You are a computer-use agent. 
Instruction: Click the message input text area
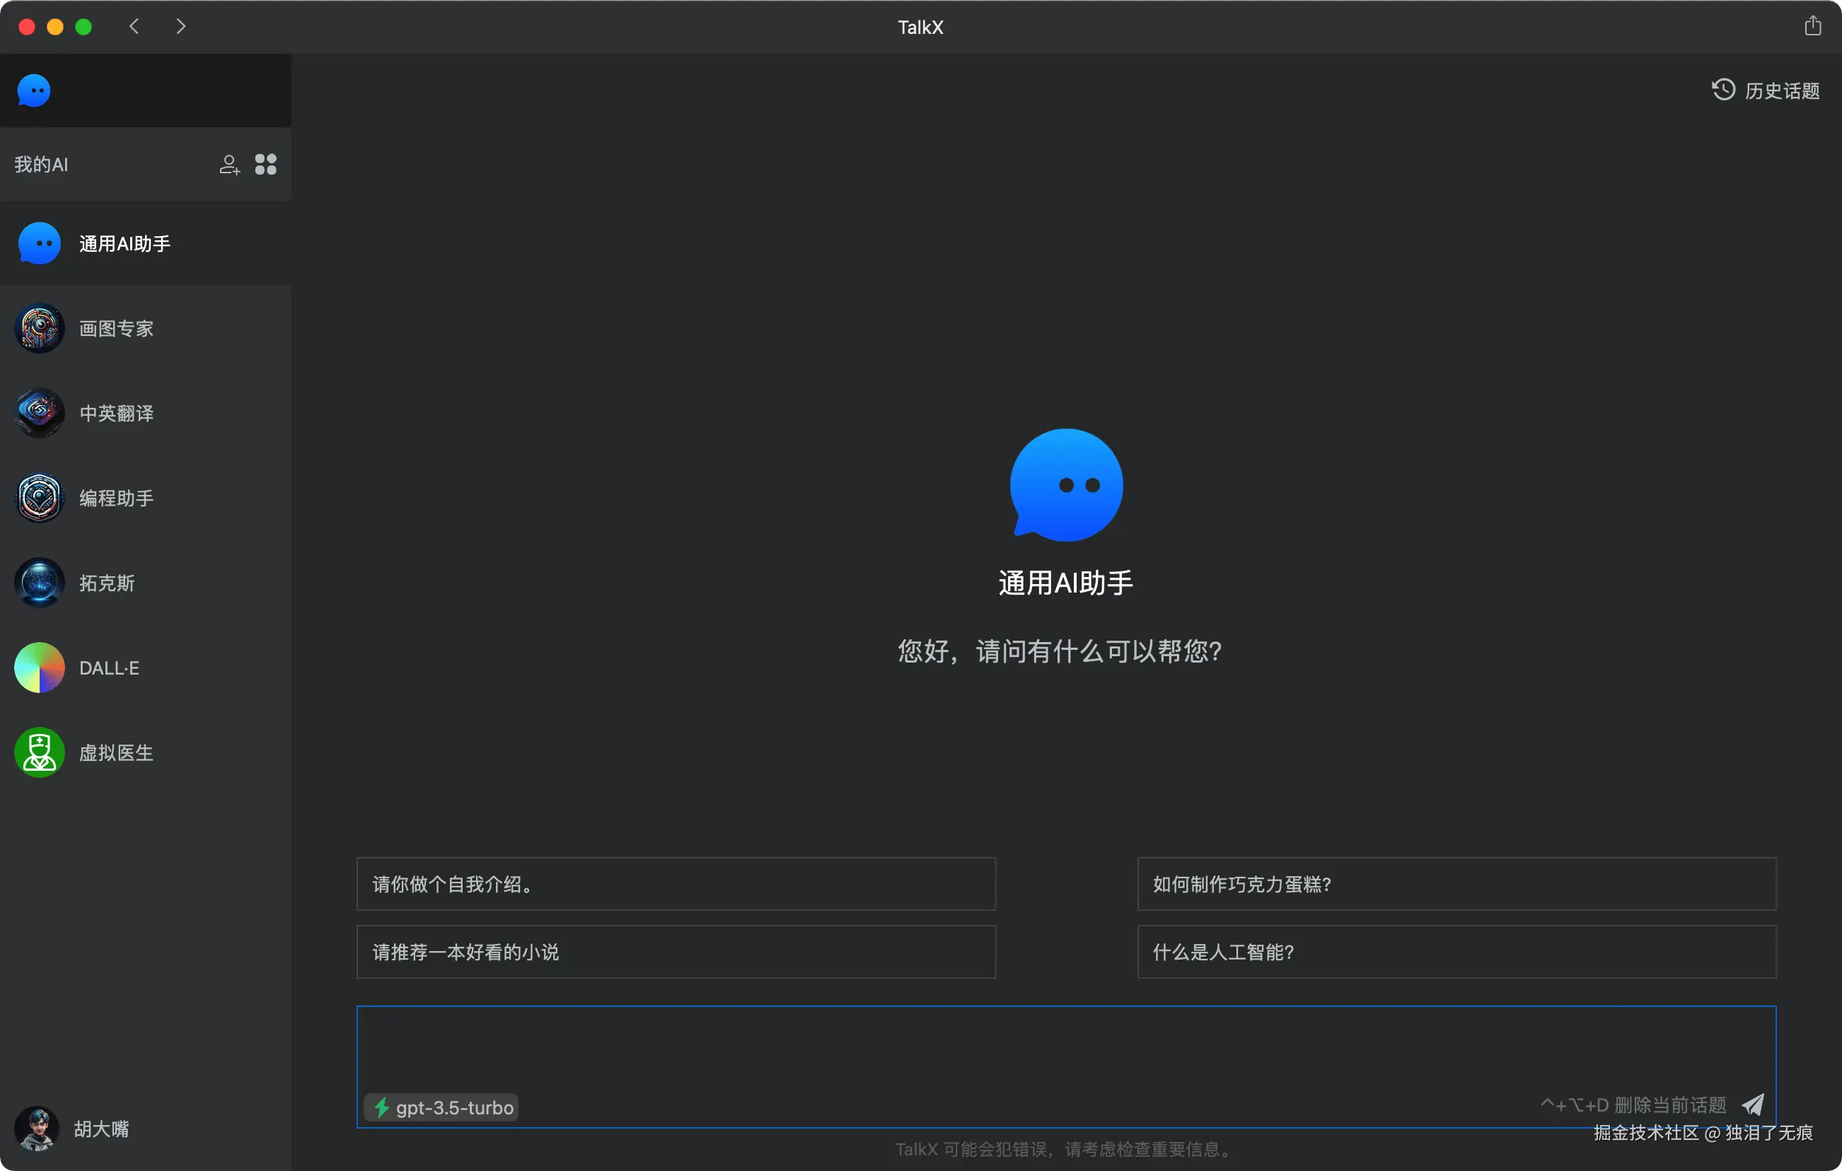pos(1065,1048)
